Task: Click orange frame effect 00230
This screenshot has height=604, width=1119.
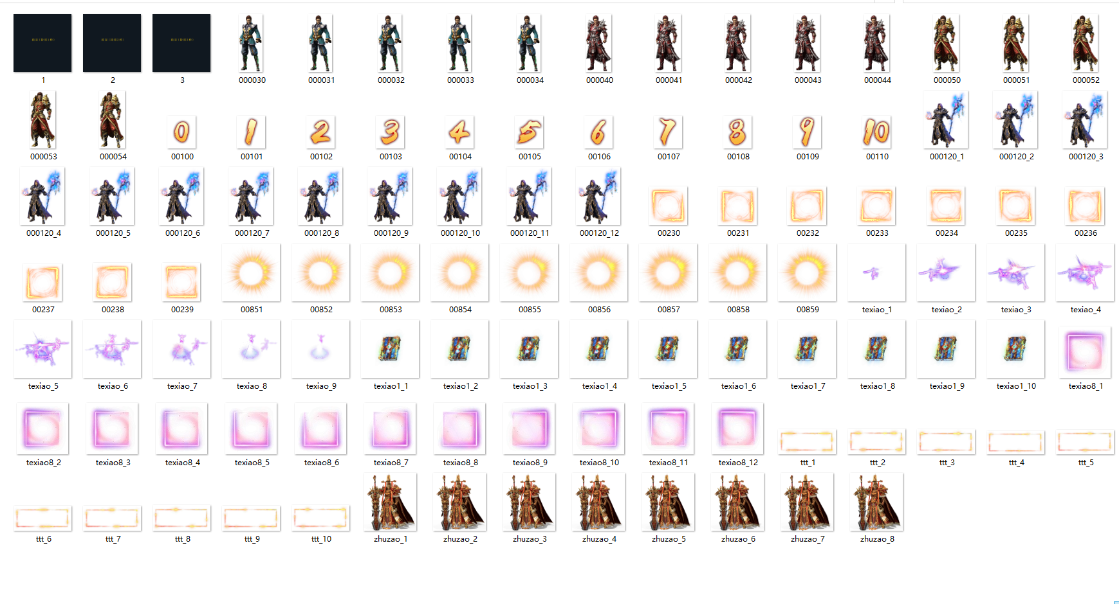Action: click(668, 206)
